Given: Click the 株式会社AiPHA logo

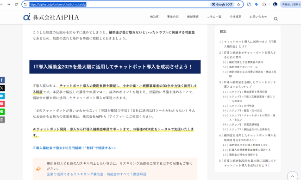Looking at the screenshot, I should pos(51,17).
